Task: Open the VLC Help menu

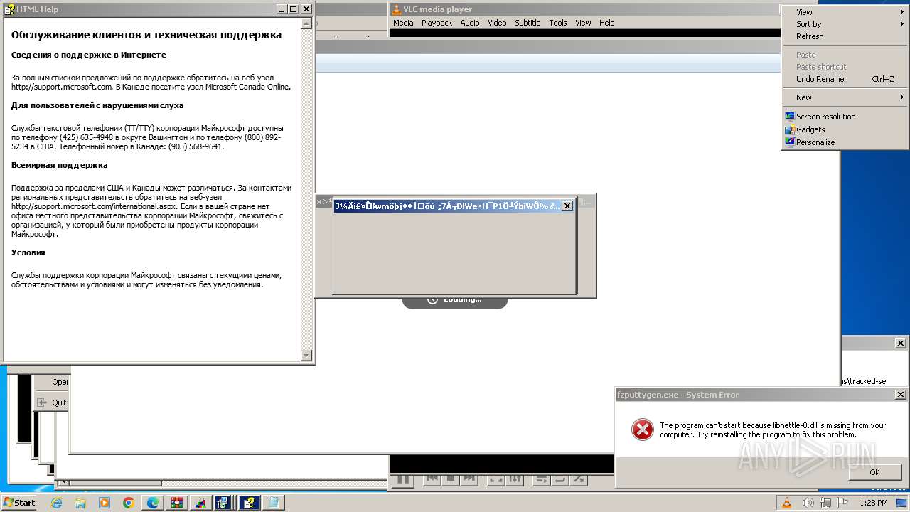Action: point(606,23)
